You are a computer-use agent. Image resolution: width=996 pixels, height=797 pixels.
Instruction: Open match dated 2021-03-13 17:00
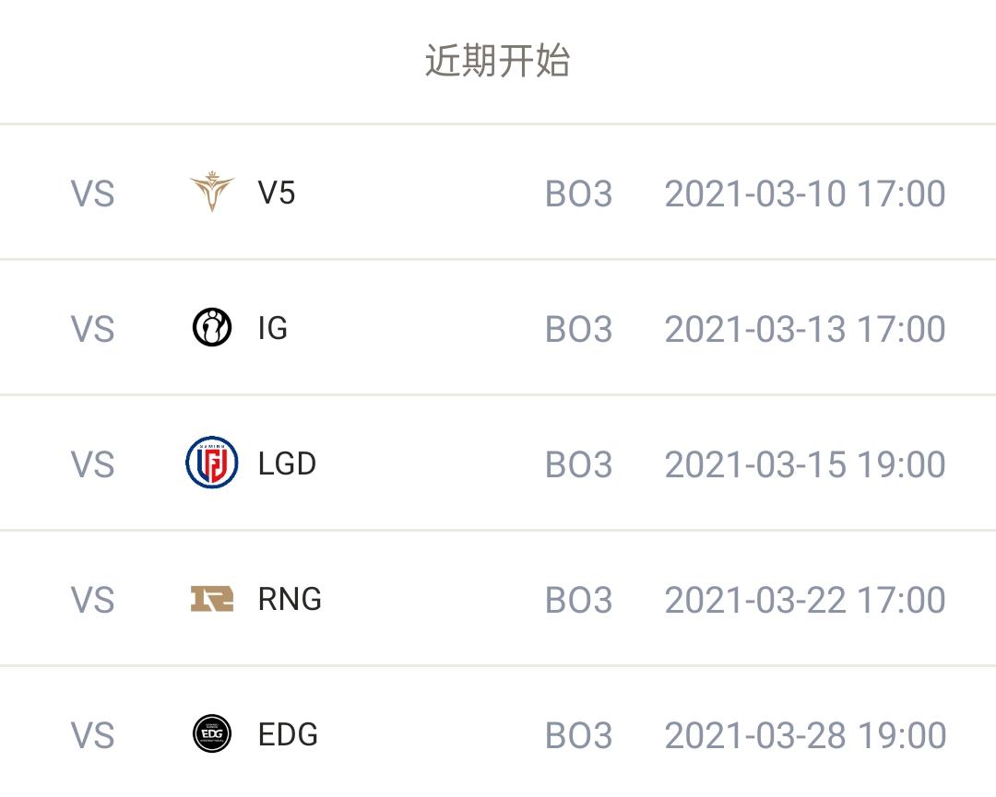point(804,329)
